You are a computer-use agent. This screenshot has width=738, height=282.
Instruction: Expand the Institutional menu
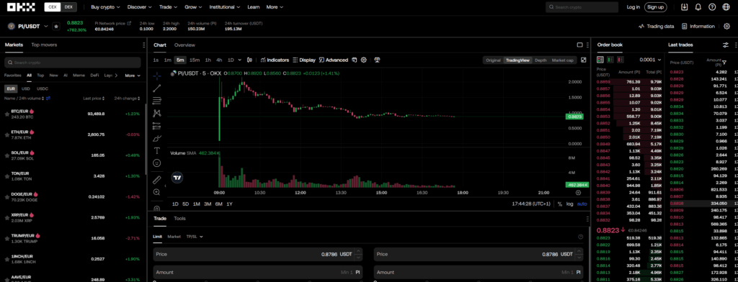[225, 7]
